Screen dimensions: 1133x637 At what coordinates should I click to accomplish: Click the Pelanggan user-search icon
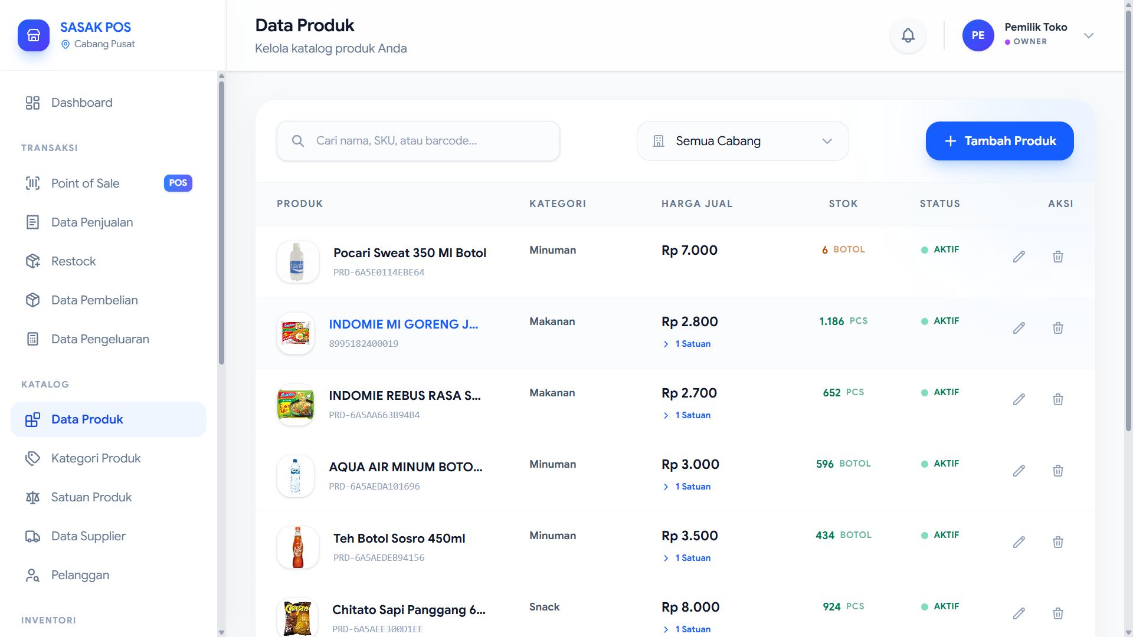pos(32,575)
